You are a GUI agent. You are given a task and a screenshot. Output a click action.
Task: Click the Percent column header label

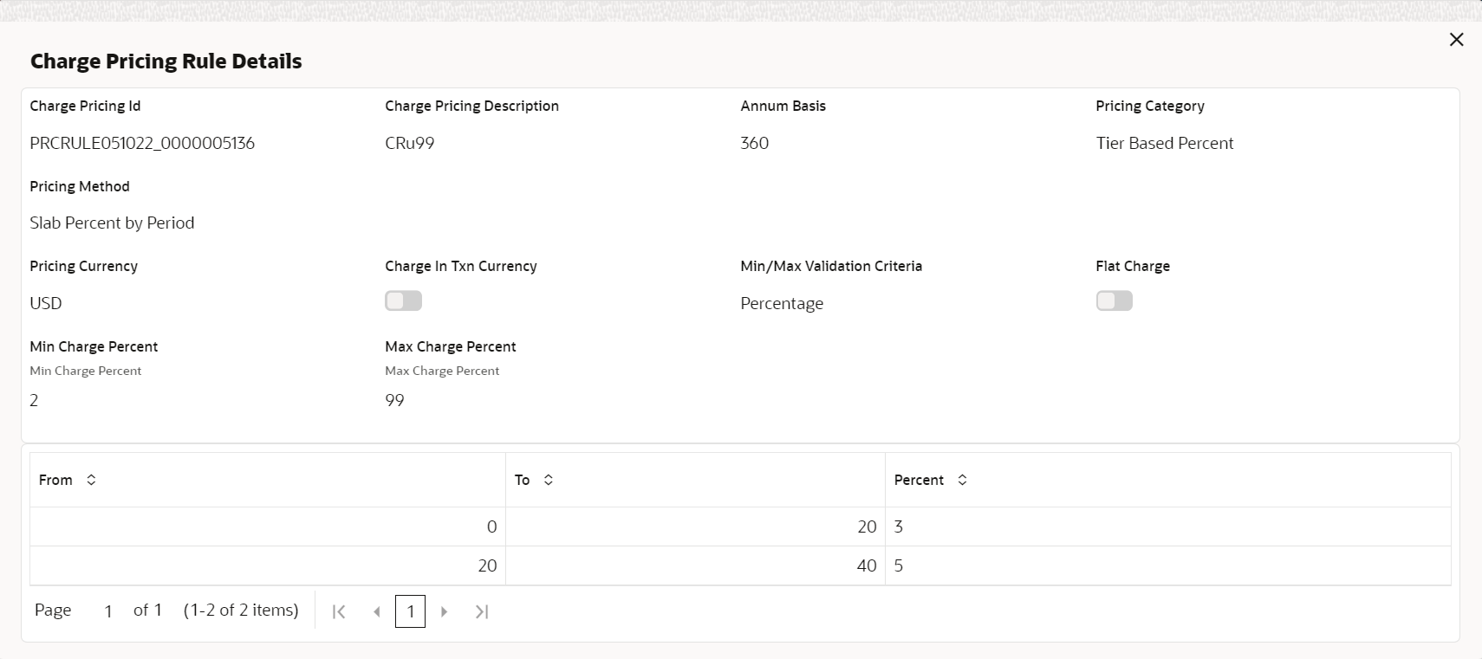pyautogui.click(x=919, y=480)
